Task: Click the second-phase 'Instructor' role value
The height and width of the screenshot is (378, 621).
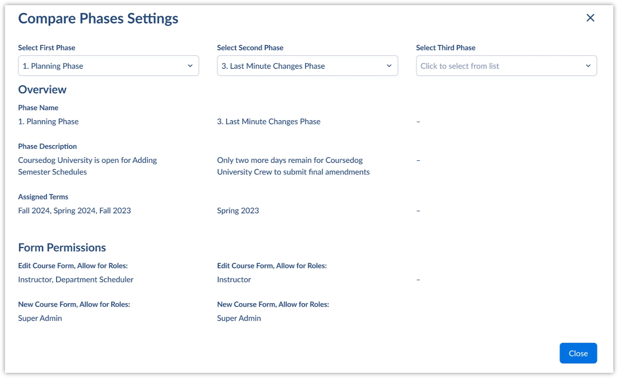Action: (234, 280)
